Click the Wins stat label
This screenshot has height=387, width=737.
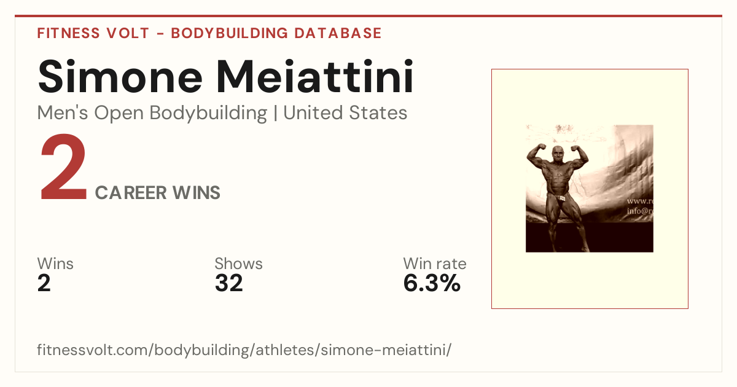pyautogui.click(x=55, y=264)
